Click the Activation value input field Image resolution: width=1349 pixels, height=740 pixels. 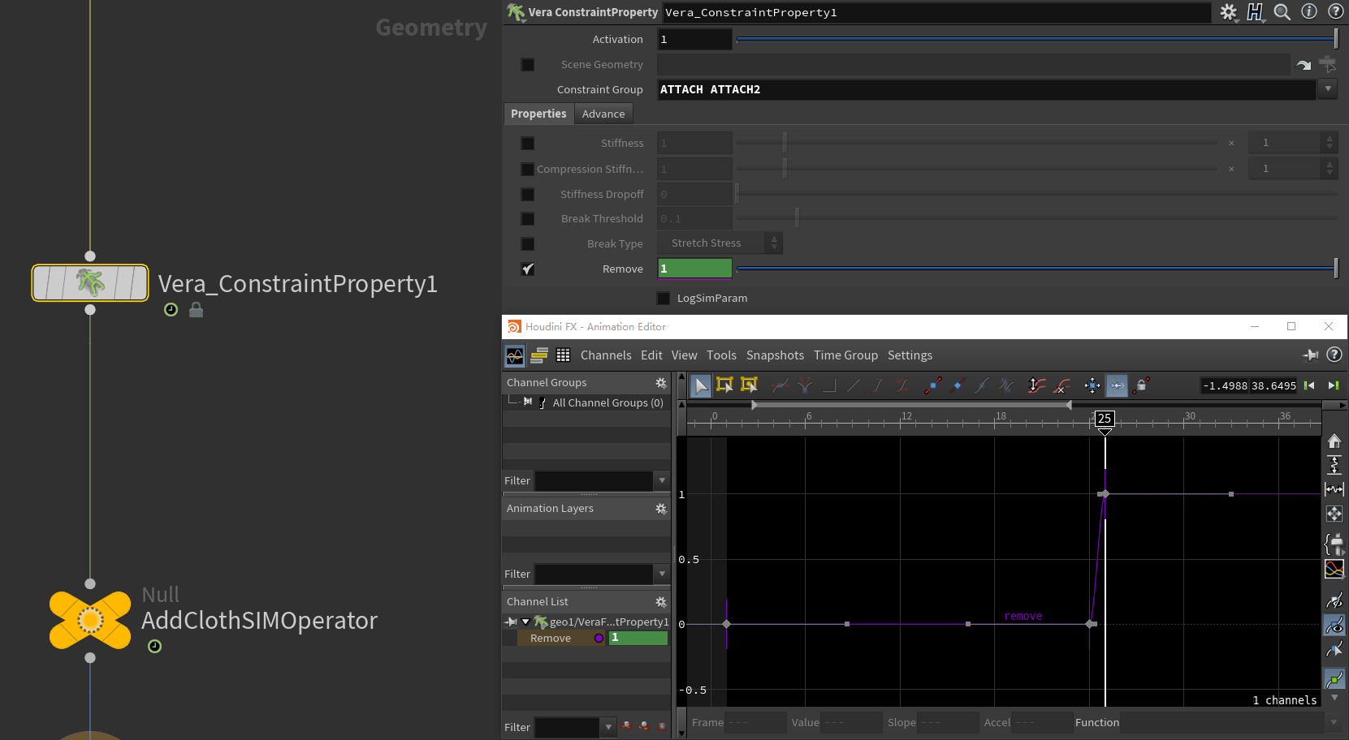pyautogui.click(x=694, y=39)
